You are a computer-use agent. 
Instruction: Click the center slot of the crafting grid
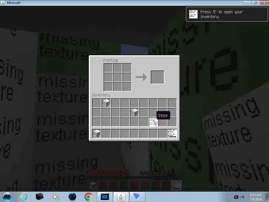click(117, 77)
